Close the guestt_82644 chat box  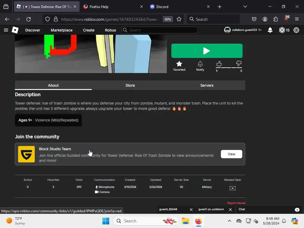click(x=191, y=210)
